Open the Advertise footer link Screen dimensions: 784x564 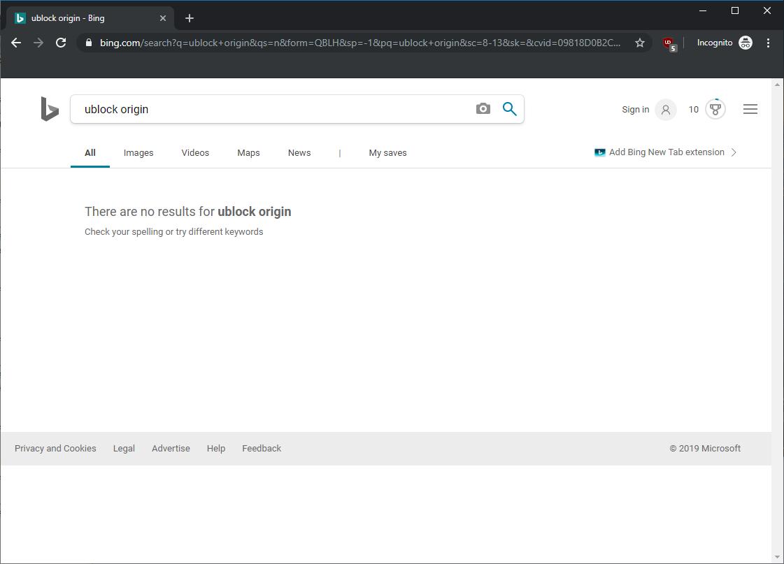tap(171, 449)
